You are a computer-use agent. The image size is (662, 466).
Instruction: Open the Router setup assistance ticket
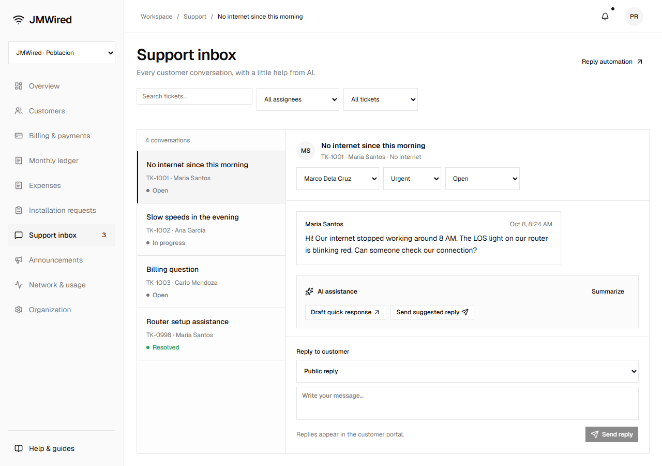coord(212,334)
